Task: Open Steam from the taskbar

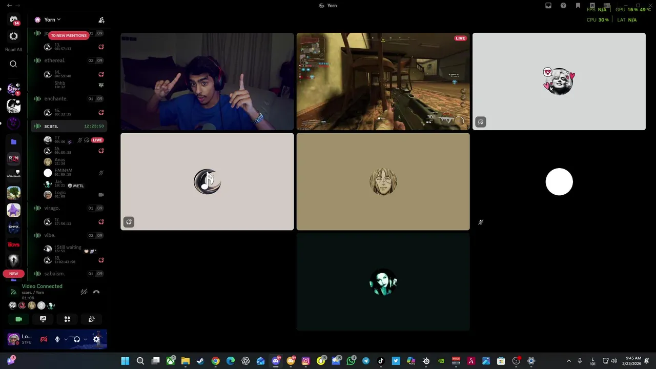Action: coord(200,361)
